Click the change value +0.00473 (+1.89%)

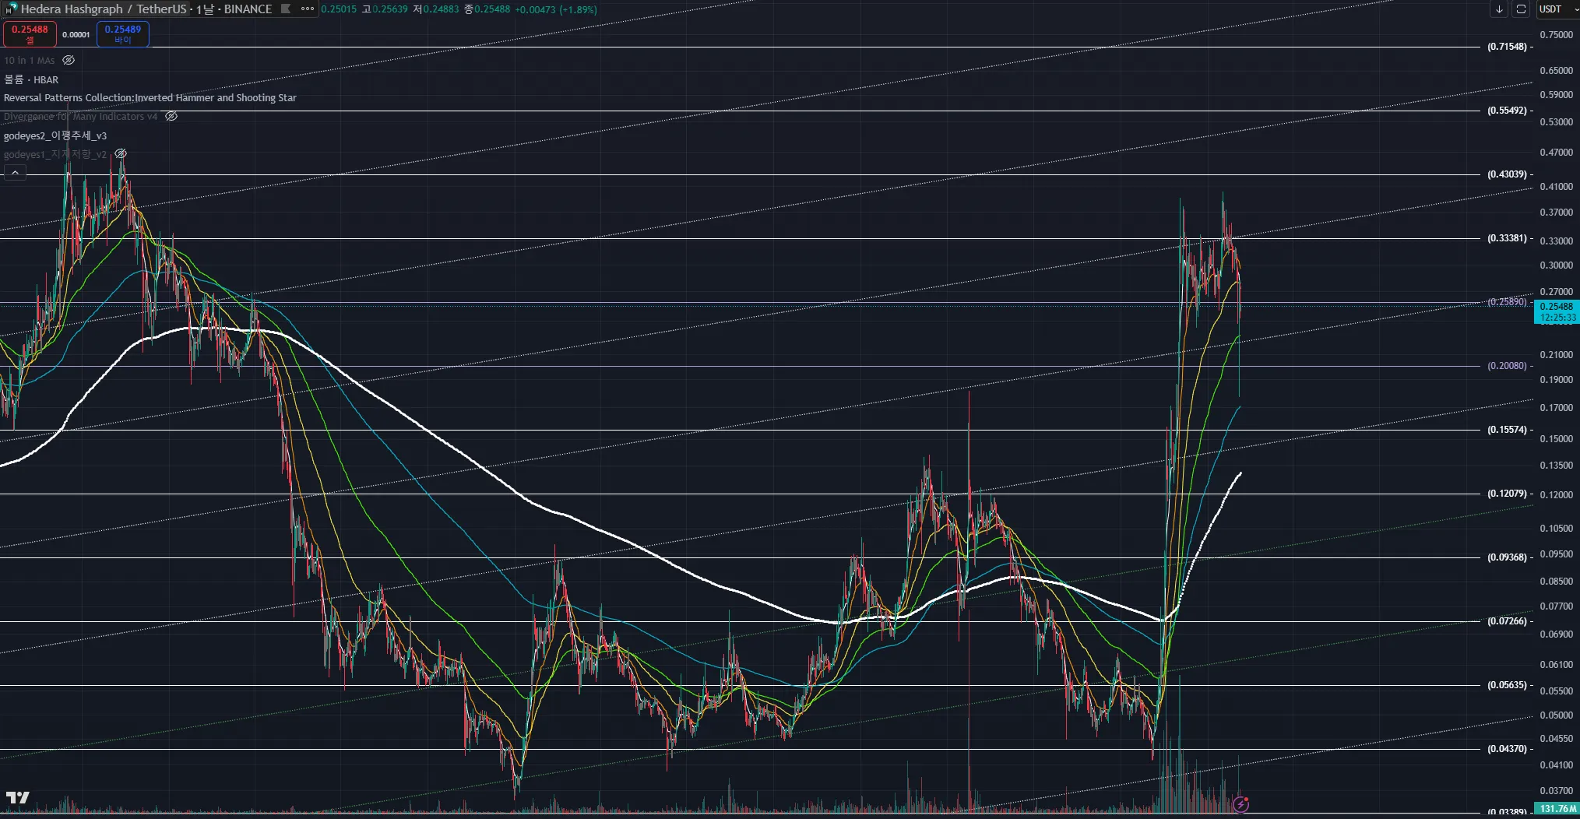[x=556, y=9]
